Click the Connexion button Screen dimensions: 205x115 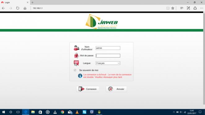(88, 89)
